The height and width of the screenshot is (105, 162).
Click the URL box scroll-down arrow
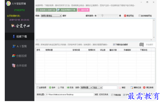pos(154,37)
